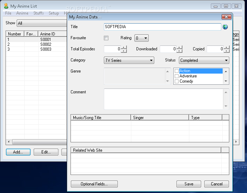Click the Save button

(189, 184)
